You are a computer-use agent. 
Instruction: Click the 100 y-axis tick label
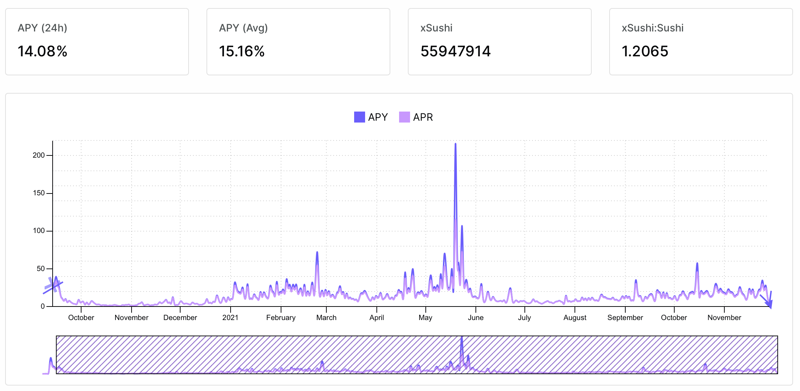point(39,230)
